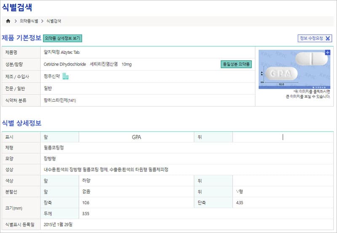Click manufacturer name 정우신약
337x233 pixels.
point(52,76)
